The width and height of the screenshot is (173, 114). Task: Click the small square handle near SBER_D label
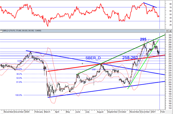point(82,64)
